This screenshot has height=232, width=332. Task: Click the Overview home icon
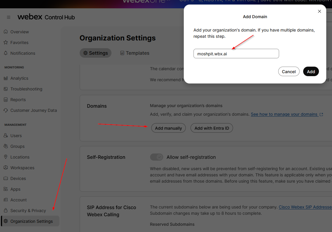(x=6, y=32)
